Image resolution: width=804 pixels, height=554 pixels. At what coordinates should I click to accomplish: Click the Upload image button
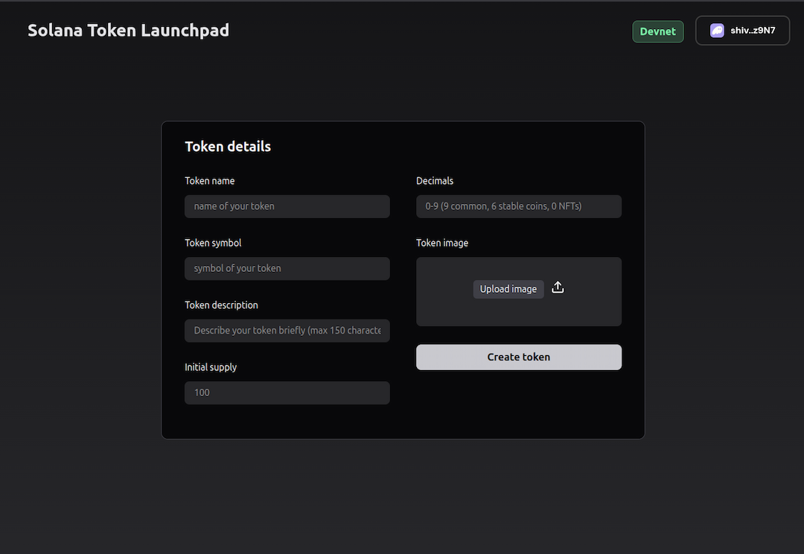[508, 289]
